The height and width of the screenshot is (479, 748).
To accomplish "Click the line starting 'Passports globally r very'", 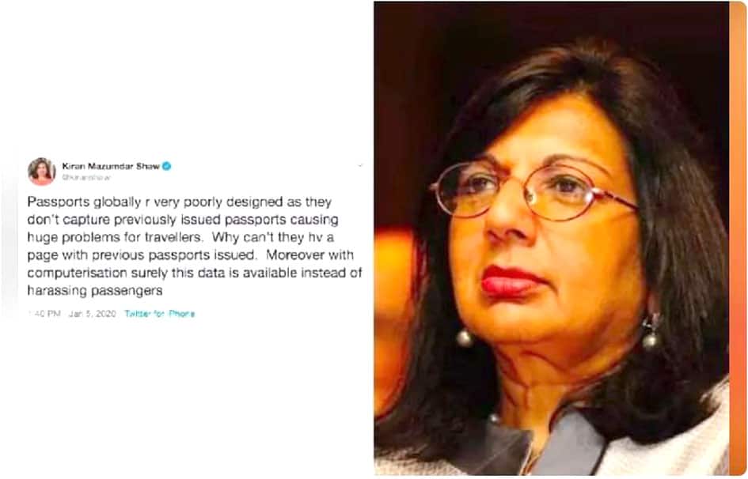I will click(x=180, y=202).
